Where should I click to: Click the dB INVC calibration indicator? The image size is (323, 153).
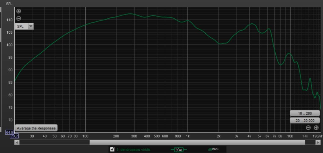point(213,149)
